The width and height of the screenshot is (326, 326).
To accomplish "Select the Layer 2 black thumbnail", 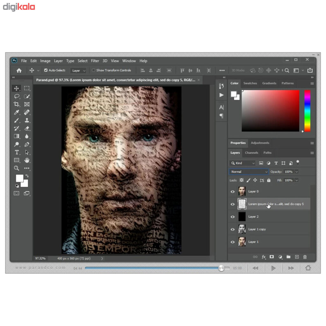I will point(242,216).
